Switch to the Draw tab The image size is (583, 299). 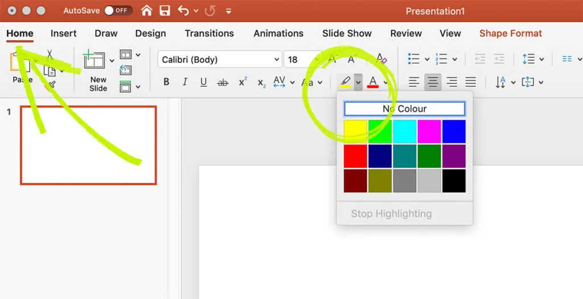tap(106, 34)
